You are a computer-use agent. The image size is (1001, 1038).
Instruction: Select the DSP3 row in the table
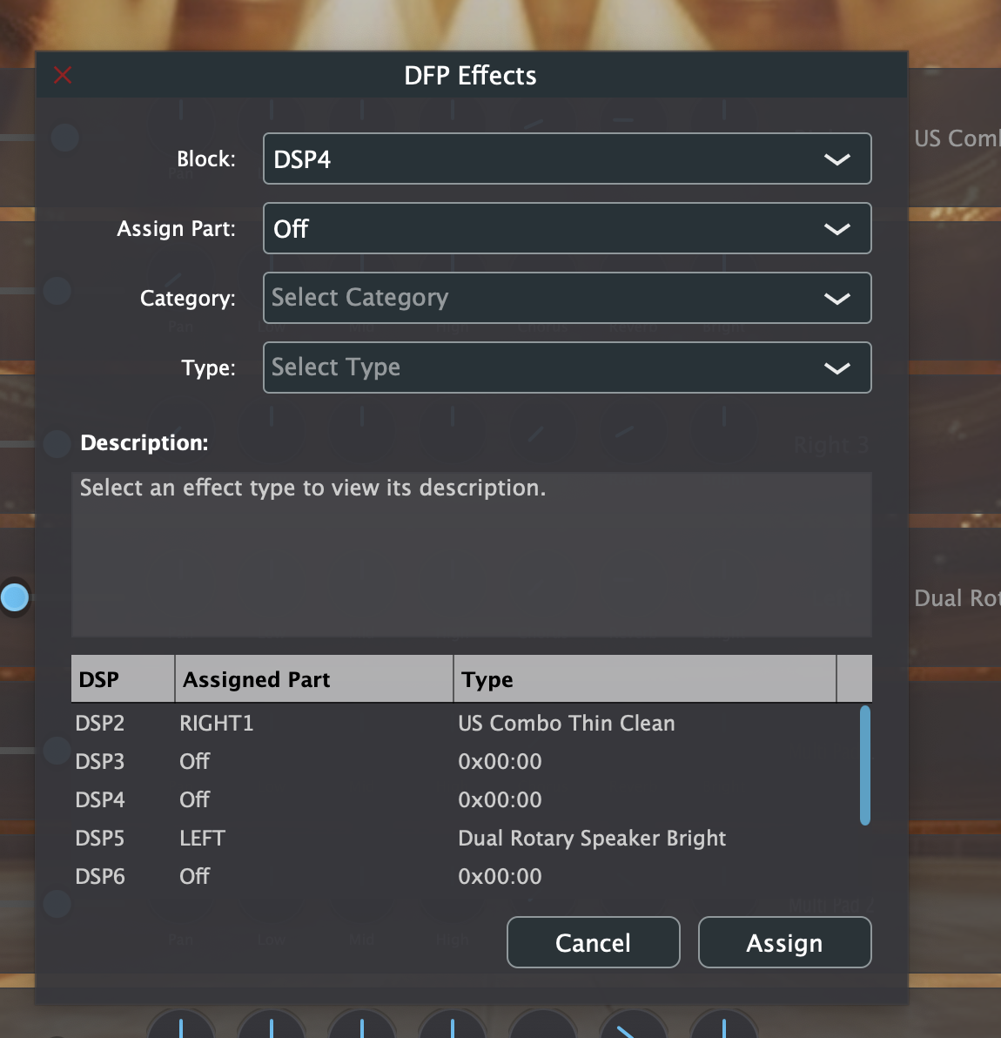click(348, 761)
